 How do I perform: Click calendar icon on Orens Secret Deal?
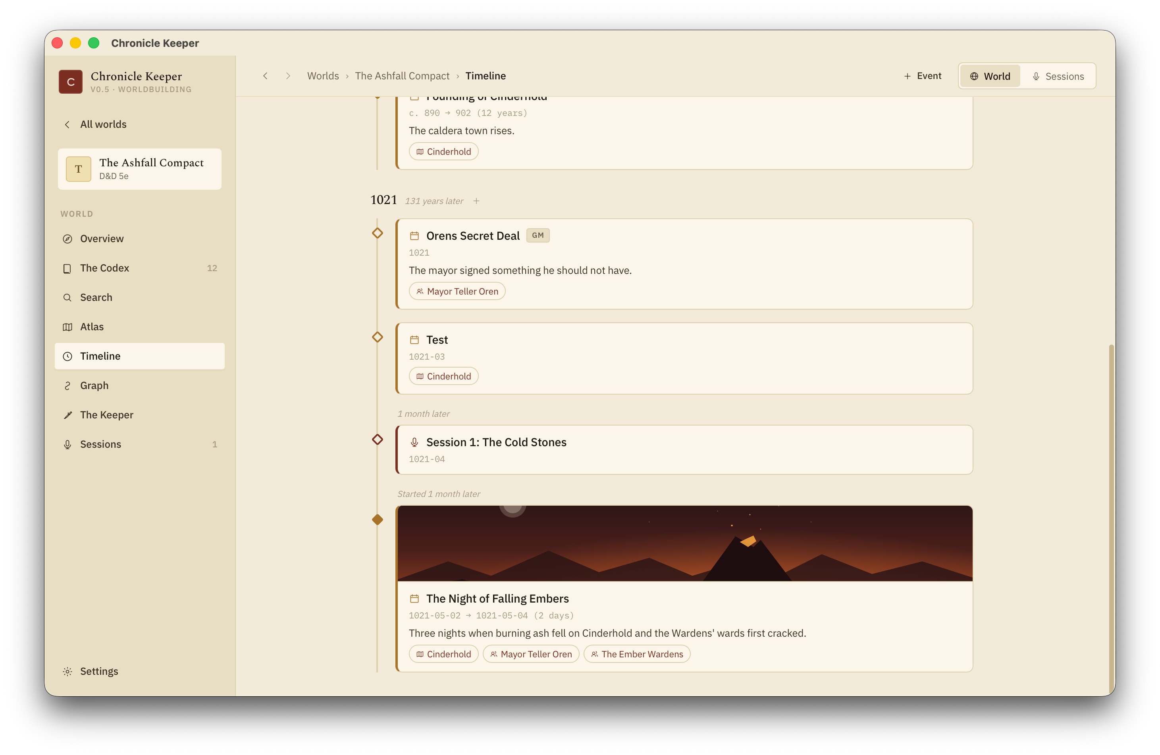click(414, 236)
